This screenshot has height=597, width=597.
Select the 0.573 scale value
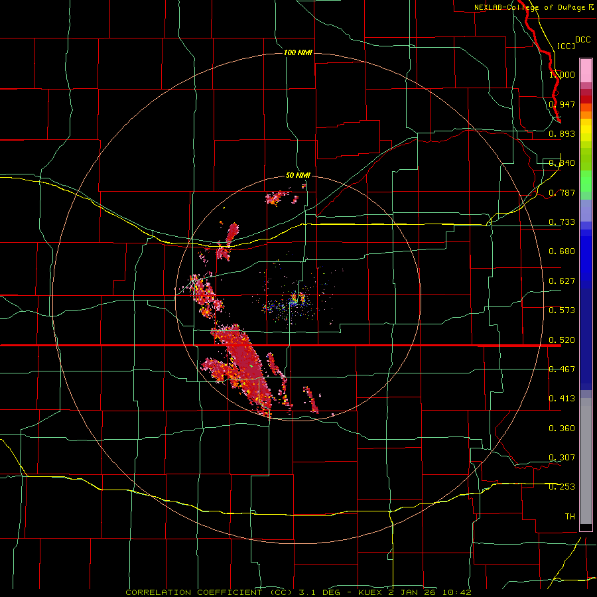[x=562, y=310]
